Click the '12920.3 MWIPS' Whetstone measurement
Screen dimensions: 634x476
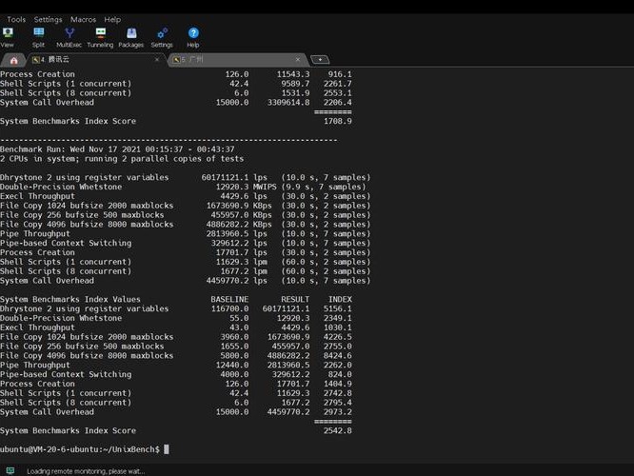tap(246, 187)
